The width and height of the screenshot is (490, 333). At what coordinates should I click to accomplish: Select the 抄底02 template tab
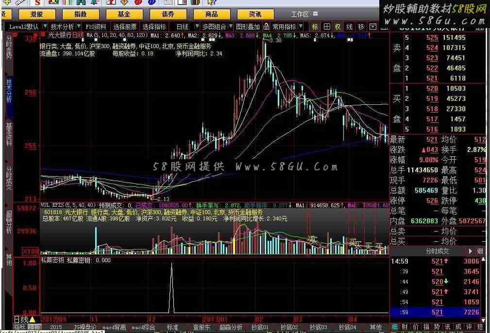tap(289, 327)
